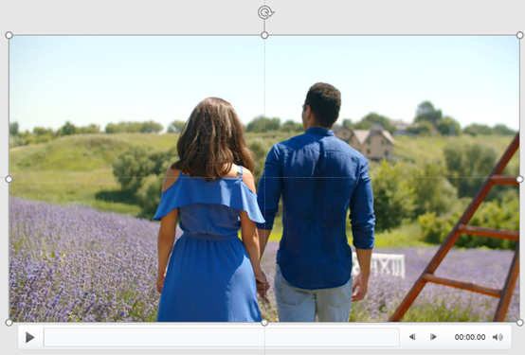Viewport: 525px width, 355px height.
Task: Select the bottom-right corner resize handle
Action: [x=520, y=323]
